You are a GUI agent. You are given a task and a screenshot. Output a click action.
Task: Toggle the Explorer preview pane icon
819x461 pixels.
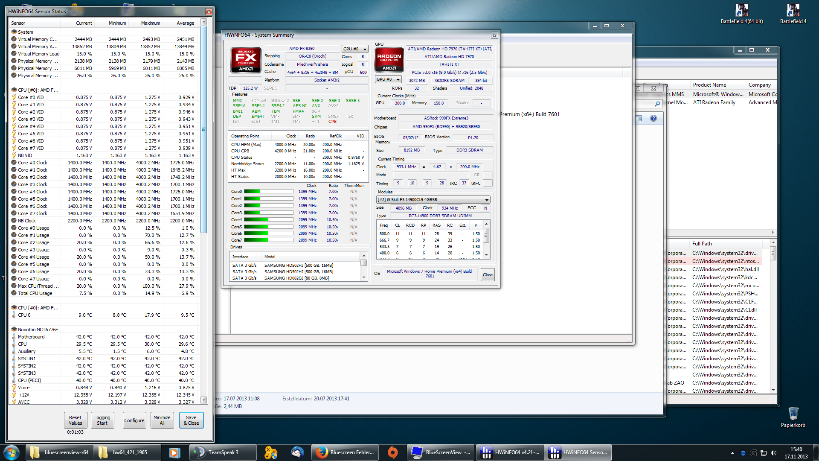[x=639, y=118]
